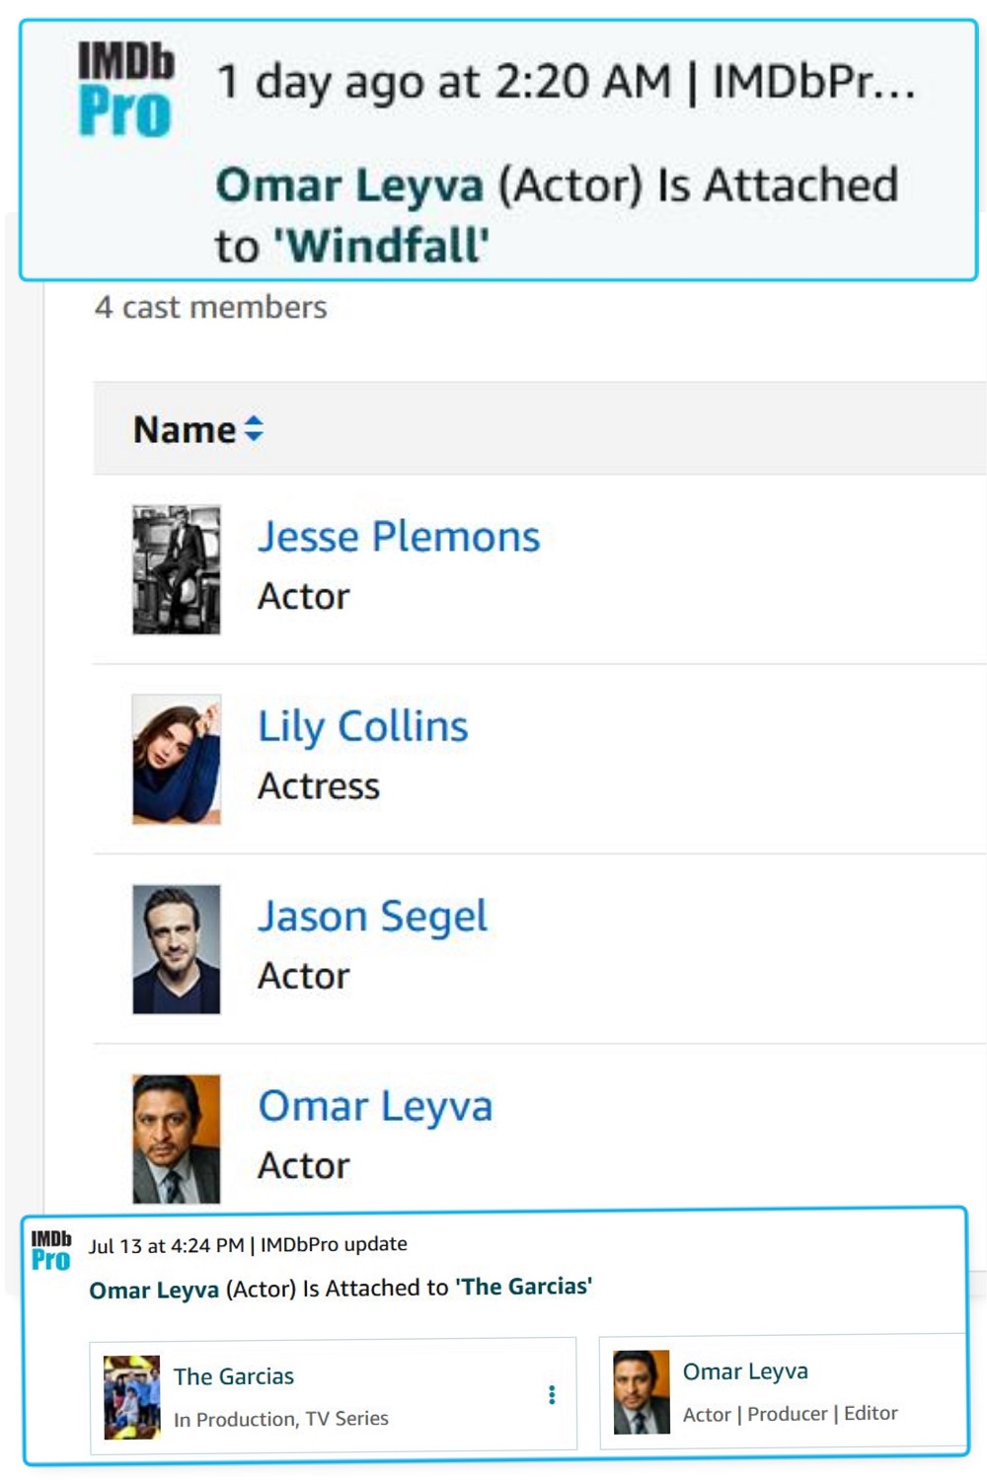The width and height of the screenshot is (987, 1480).
Task: Click Lily Collins headshot thumbnail
Action: point(177,759)
